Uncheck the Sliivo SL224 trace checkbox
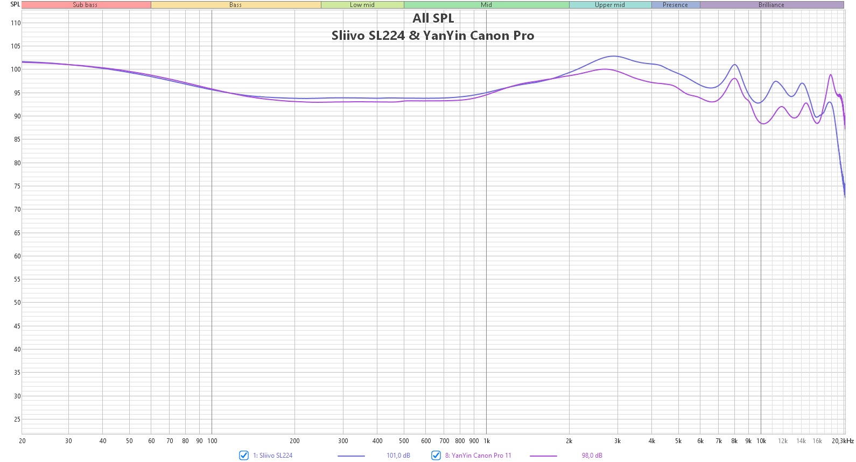 point(244,456)
